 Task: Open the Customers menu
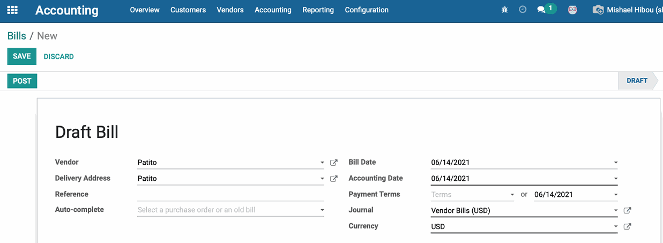(x=188, y=10)
